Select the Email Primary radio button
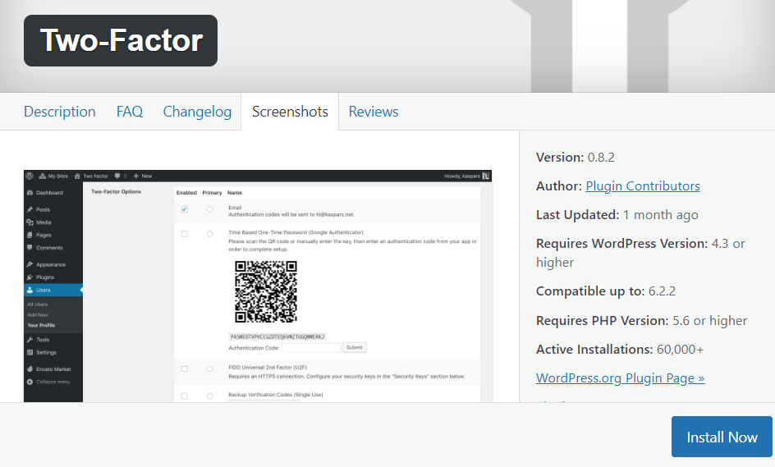The image size is (775, 467). click(210, 209)
